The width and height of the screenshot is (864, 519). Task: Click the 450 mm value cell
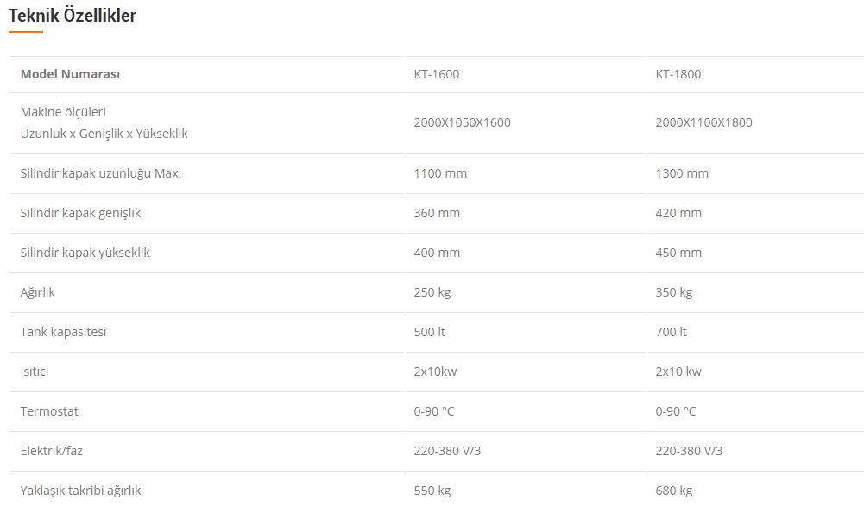point(678,253)
